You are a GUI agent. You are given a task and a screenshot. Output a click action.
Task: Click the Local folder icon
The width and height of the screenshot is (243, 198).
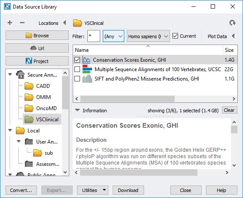coord(20,131)
